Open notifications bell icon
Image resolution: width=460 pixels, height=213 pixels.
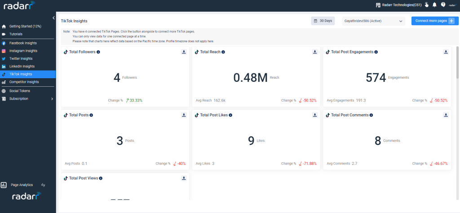[434, 4]
